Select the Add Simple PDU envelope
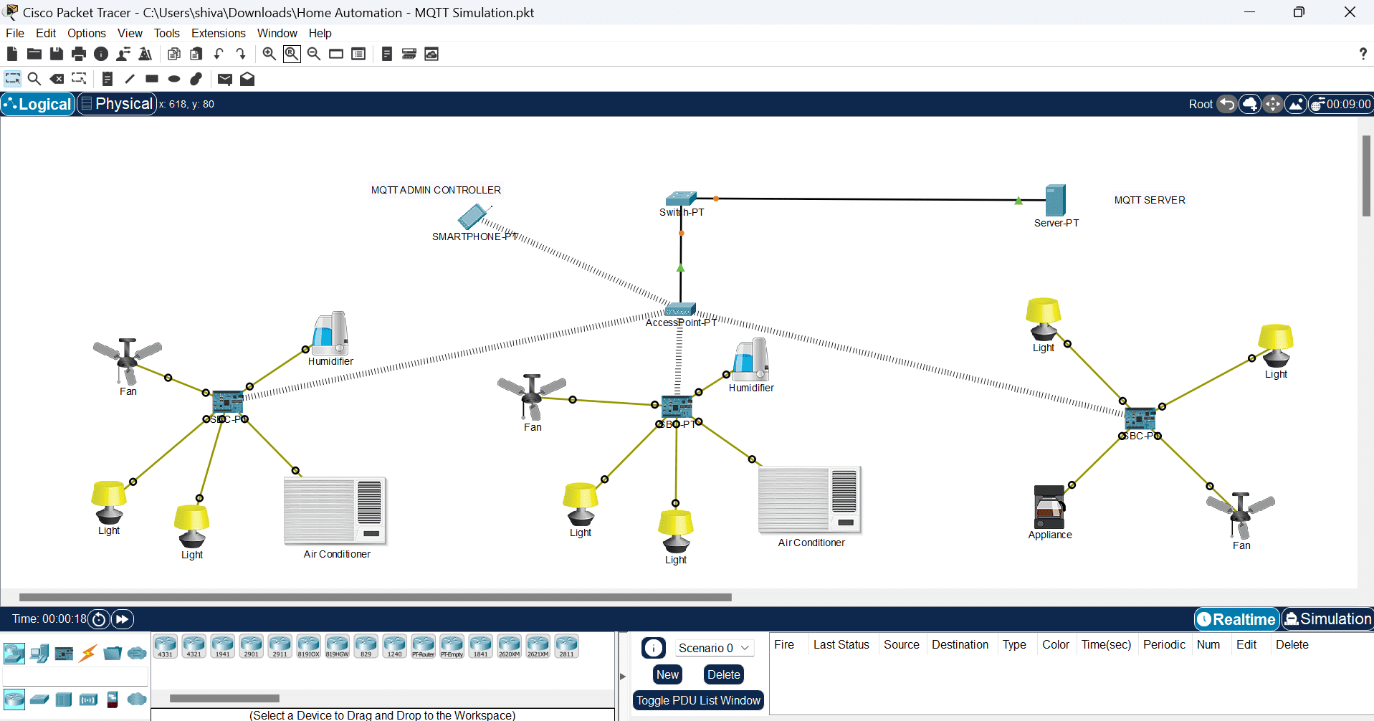 pyautogui.click(x=224, y=79)
